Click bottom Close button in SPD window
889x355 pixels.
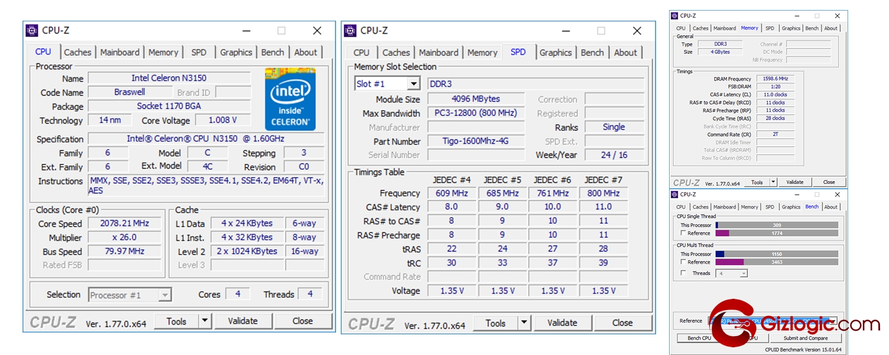click(x=622, y=322)
